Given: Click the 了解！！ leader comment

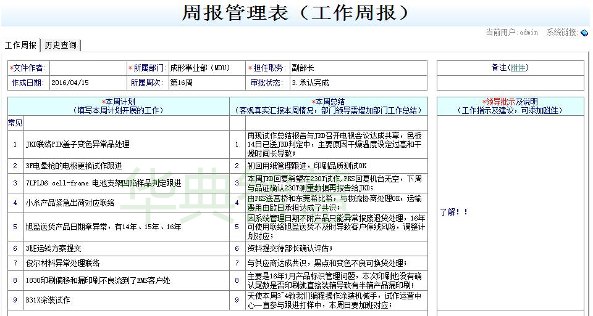Looking at the screenshot, I should 454,212.
